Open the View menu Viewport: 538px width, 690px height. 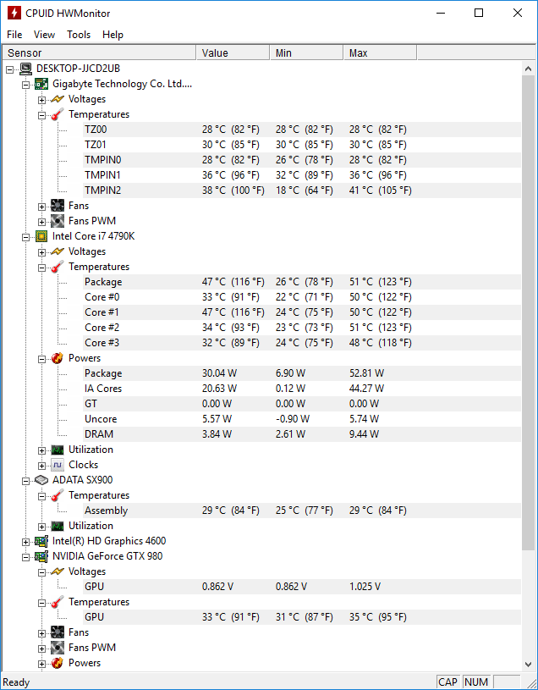[44, 35]
